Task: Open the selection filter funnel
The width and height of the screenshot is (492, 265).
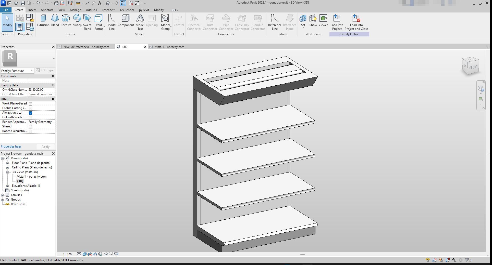Action: click(467, 260)
